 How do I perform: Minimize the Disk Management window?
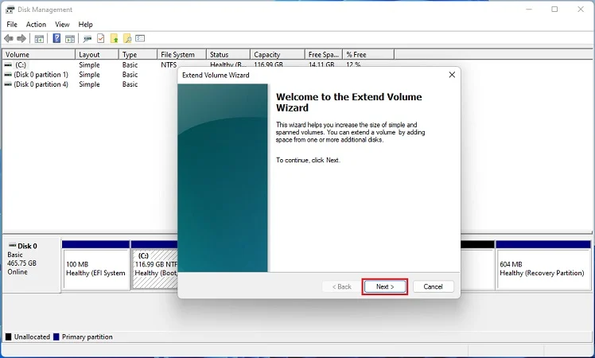[529, 9]
